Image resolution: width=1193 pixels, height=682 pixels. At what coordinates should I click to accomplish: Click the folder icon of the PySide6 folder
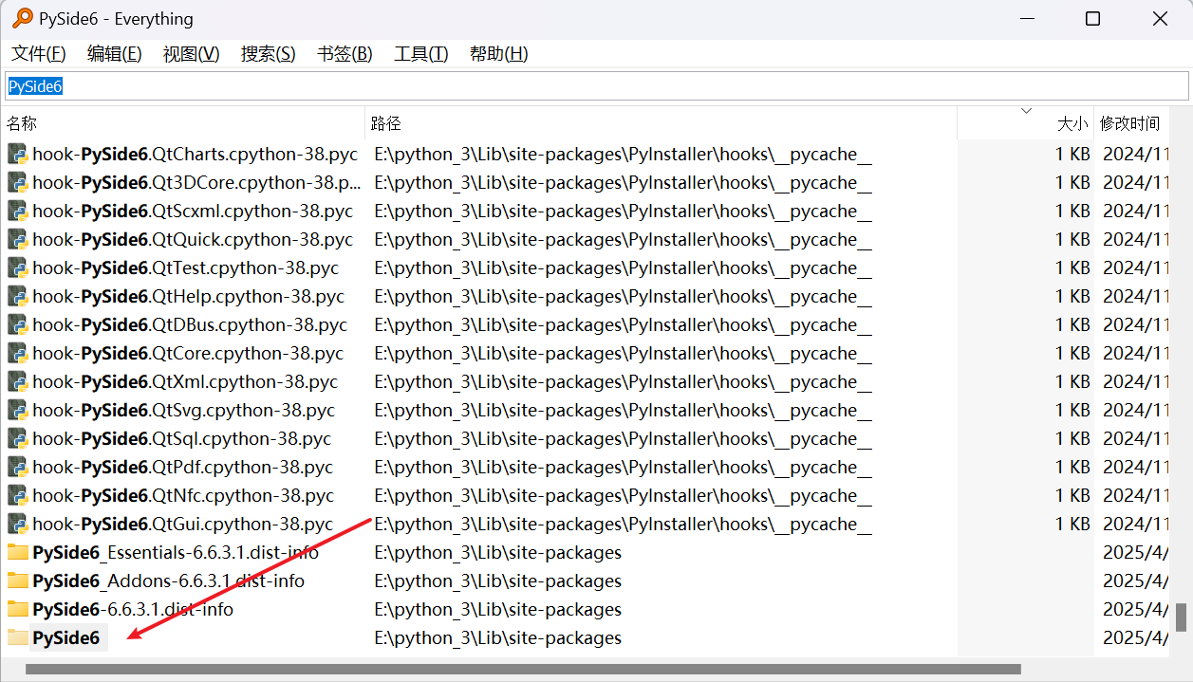[17, 637]
